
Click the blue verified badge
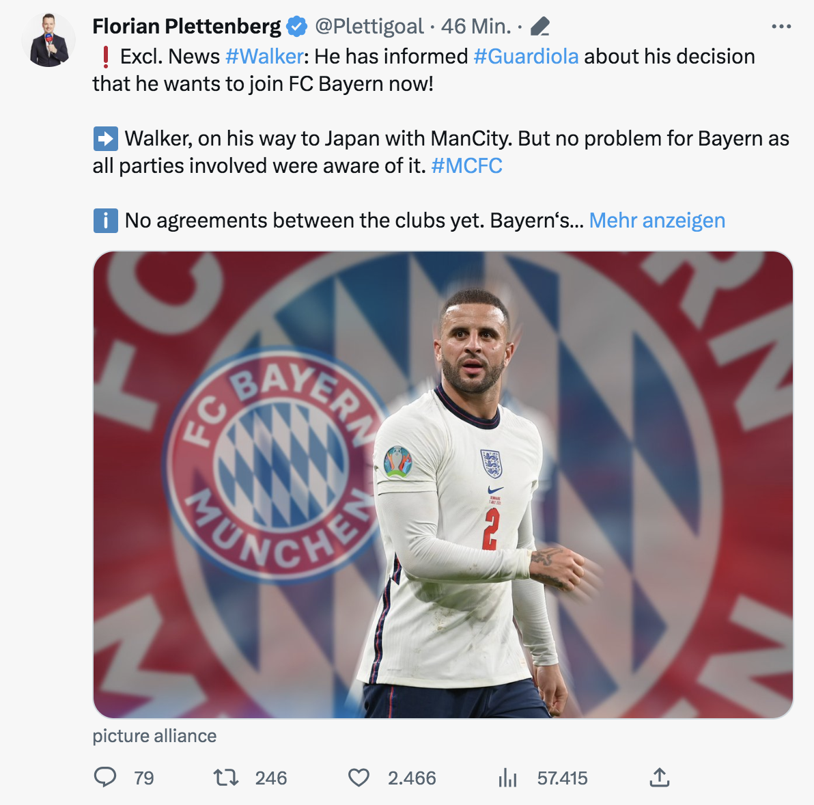(x=296, y=27)
